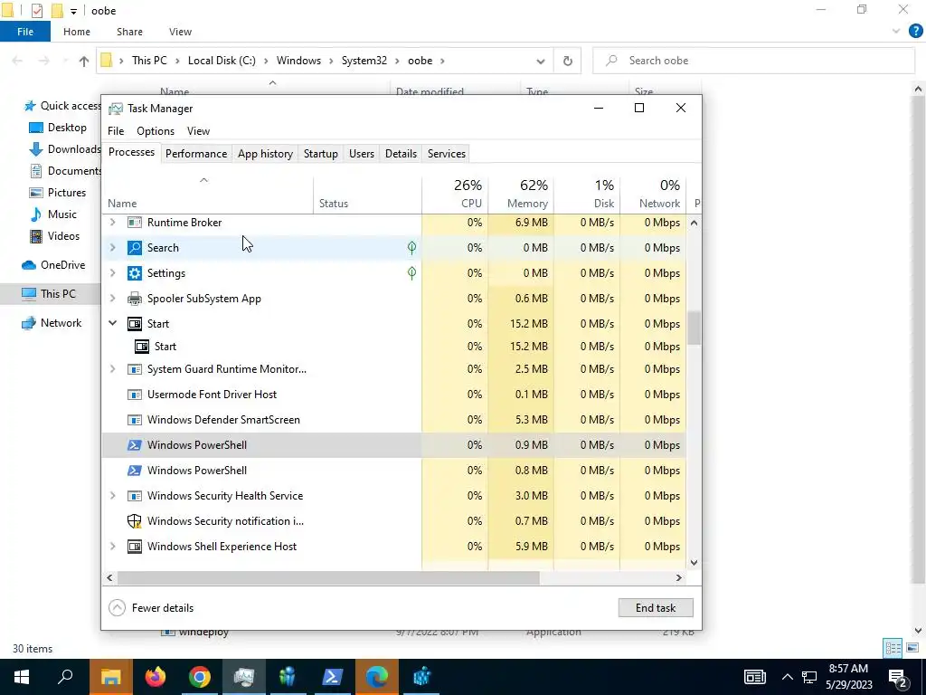Open the Explorer File ribbon tab
The image size is (926, 695).
(x=24, y=32)
